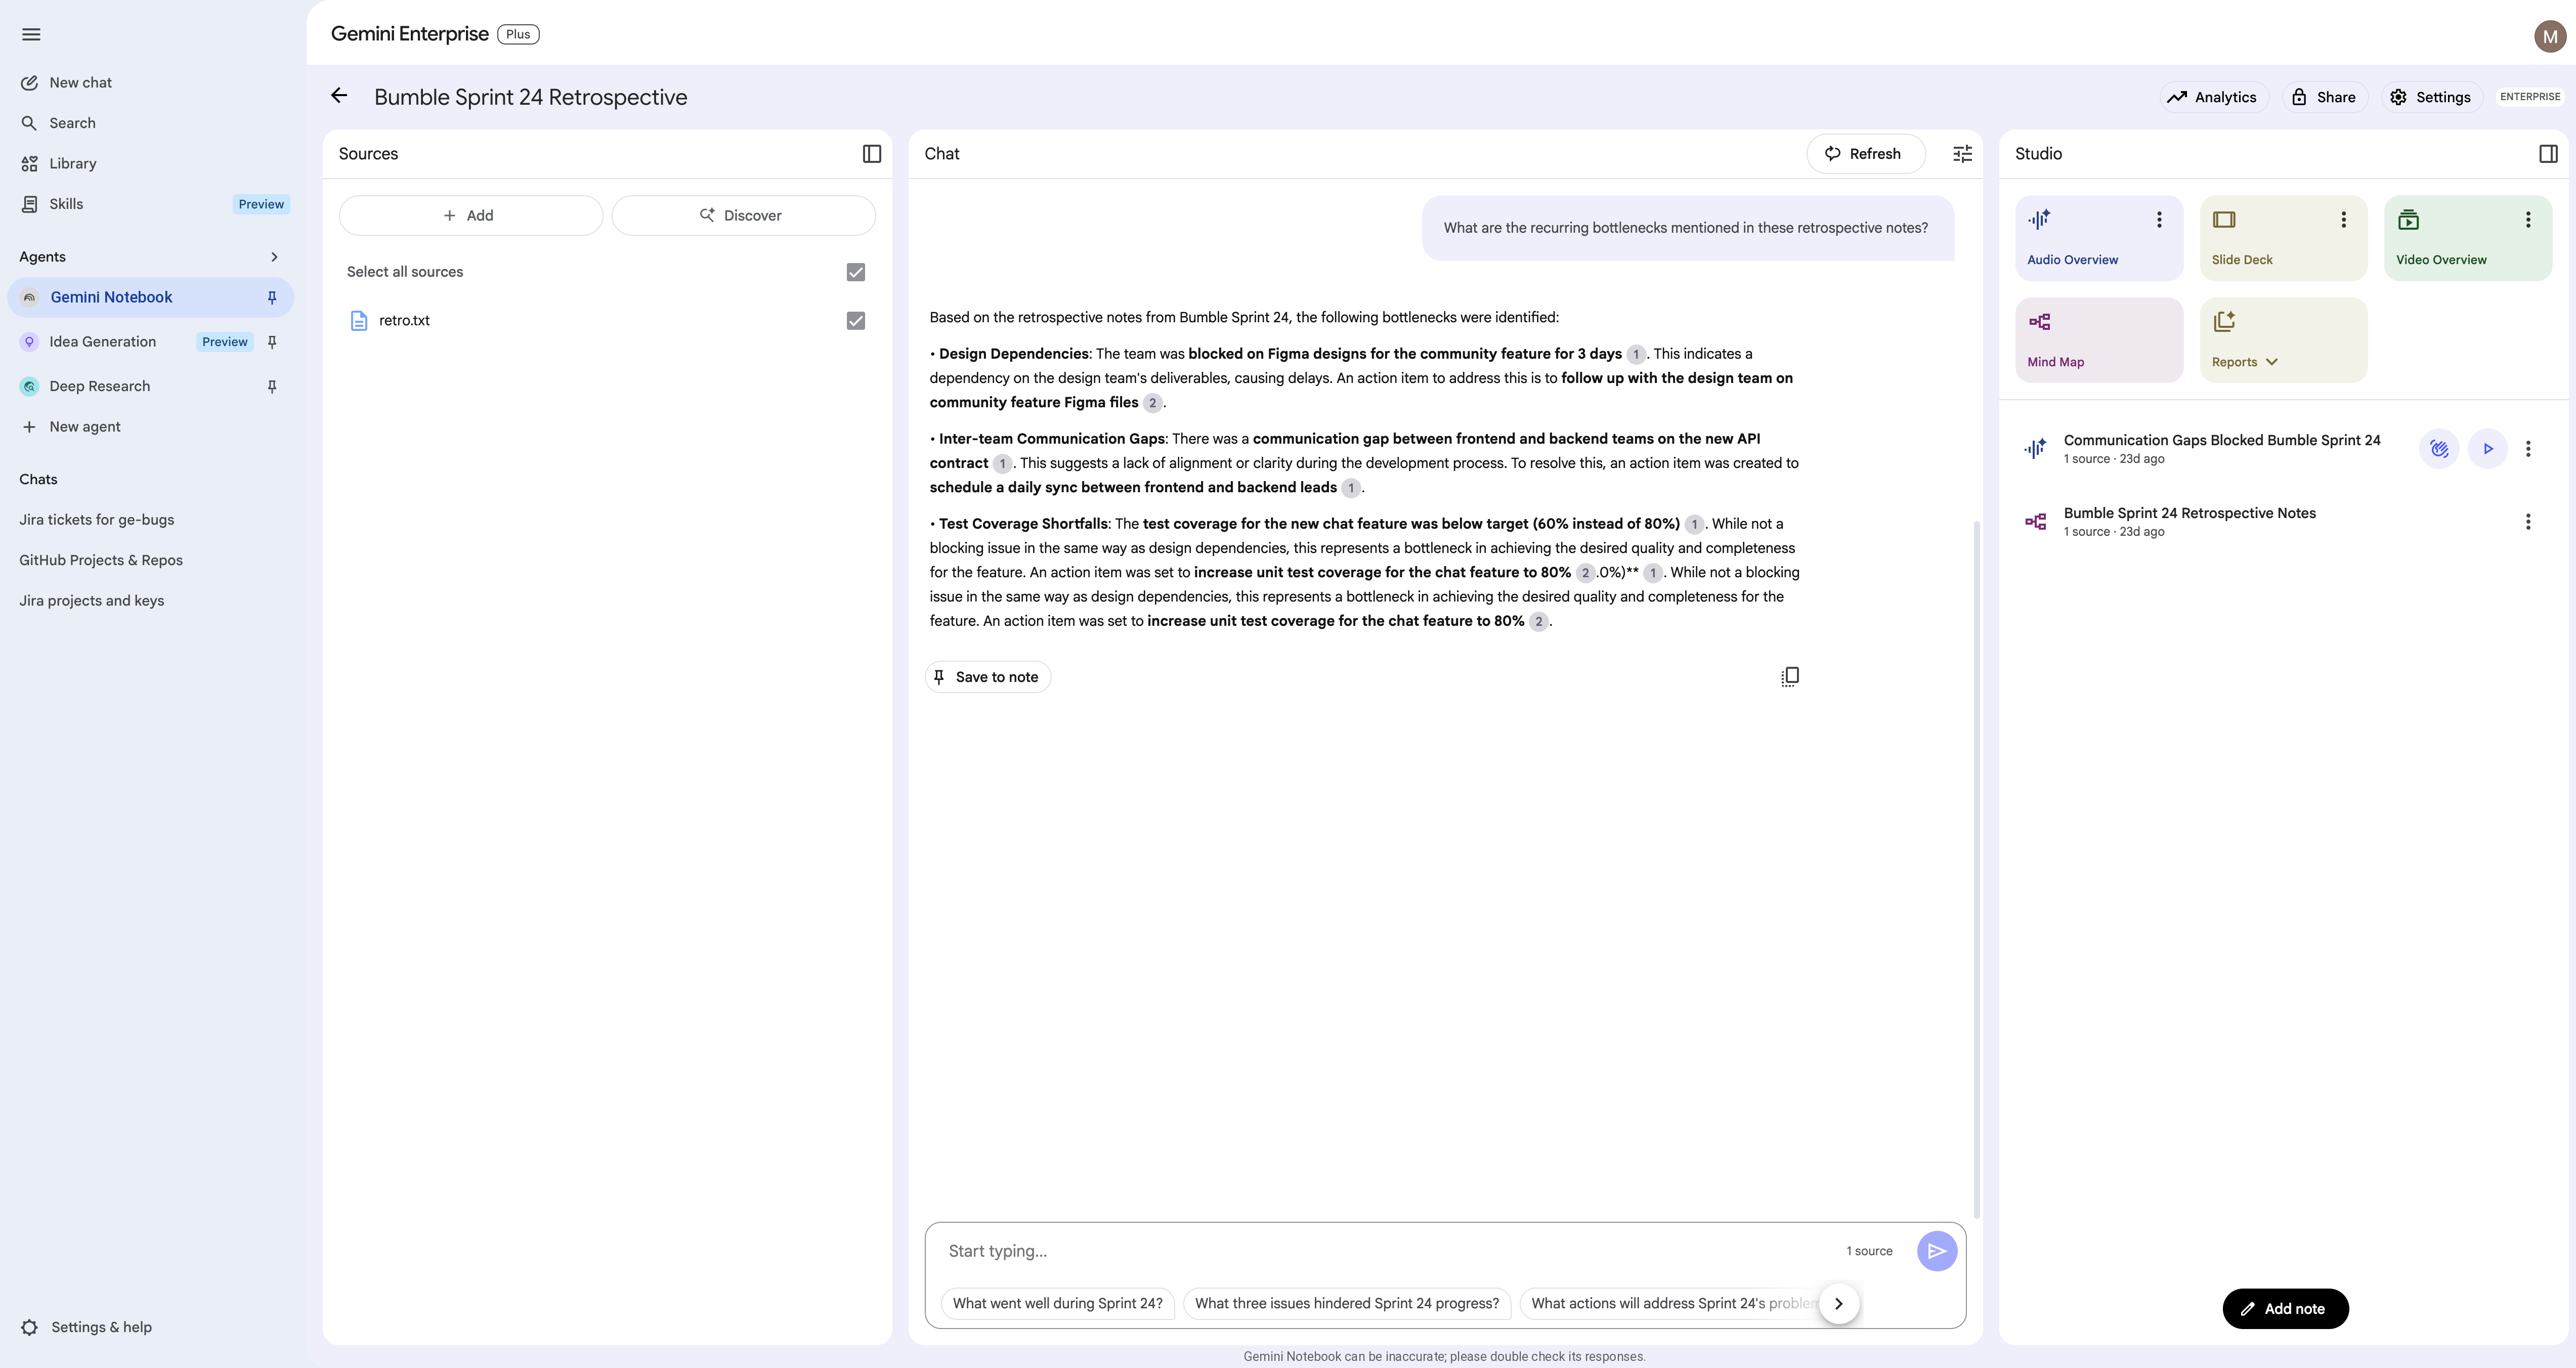Save the response with Save to note
This screenshot has width=2576, height=1368.
click(x=987, y=677)
